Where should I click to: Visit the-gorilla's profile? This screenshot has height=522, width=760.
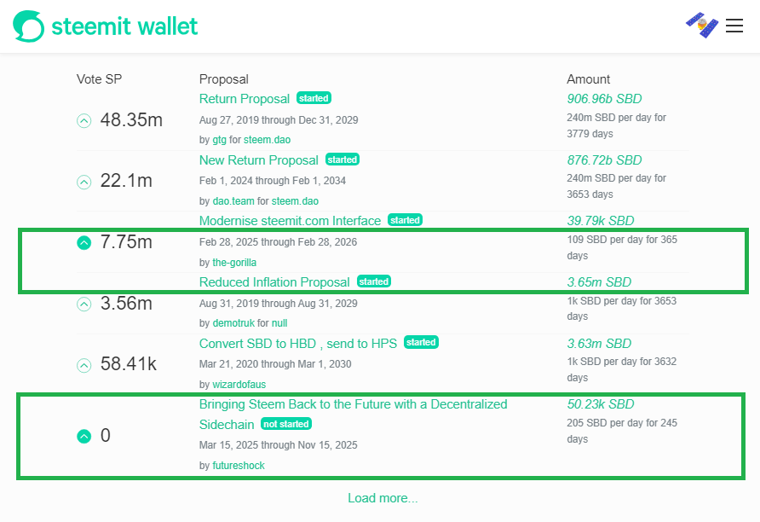(x=234, y=263)
